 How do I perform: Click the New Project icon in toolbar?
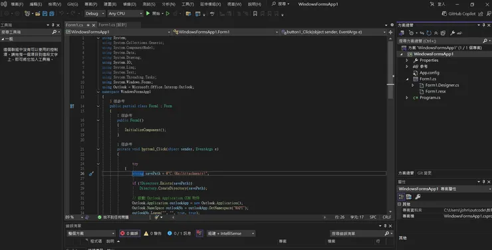[x=27, y=13]
